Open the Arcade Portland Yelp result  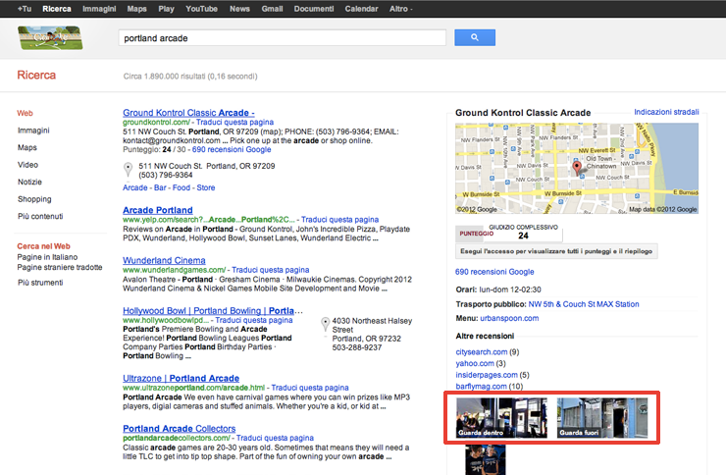[x=157, y=210]
